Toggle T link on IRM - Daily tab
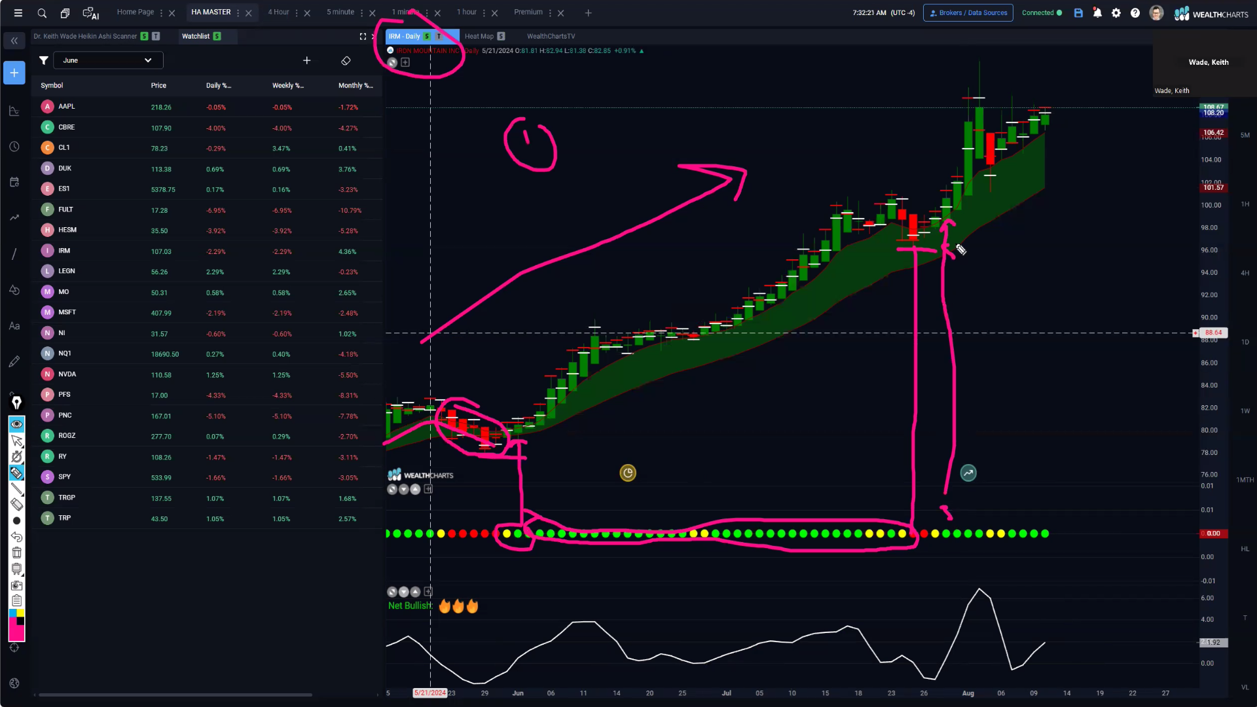Image resolution: width=1257 pixels, height=707 pixels. (439, 36)
